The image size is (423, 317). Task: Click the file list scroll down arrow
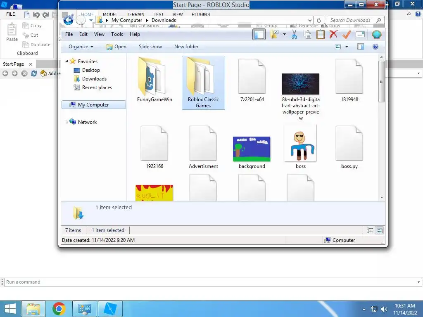click(381, 198)
